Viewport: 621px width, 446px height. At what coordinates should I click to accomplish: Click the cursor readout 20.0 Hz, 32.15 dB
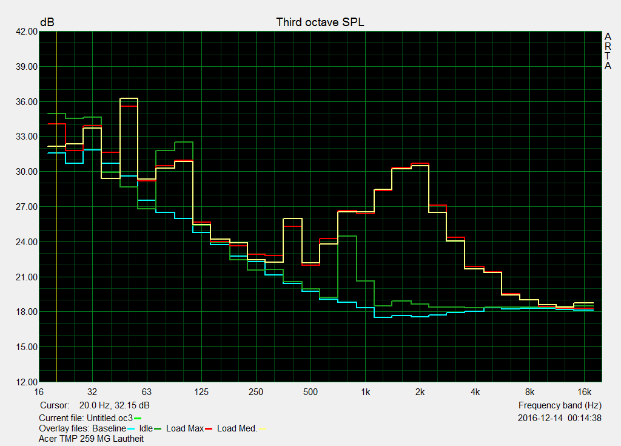click(115, 405)
